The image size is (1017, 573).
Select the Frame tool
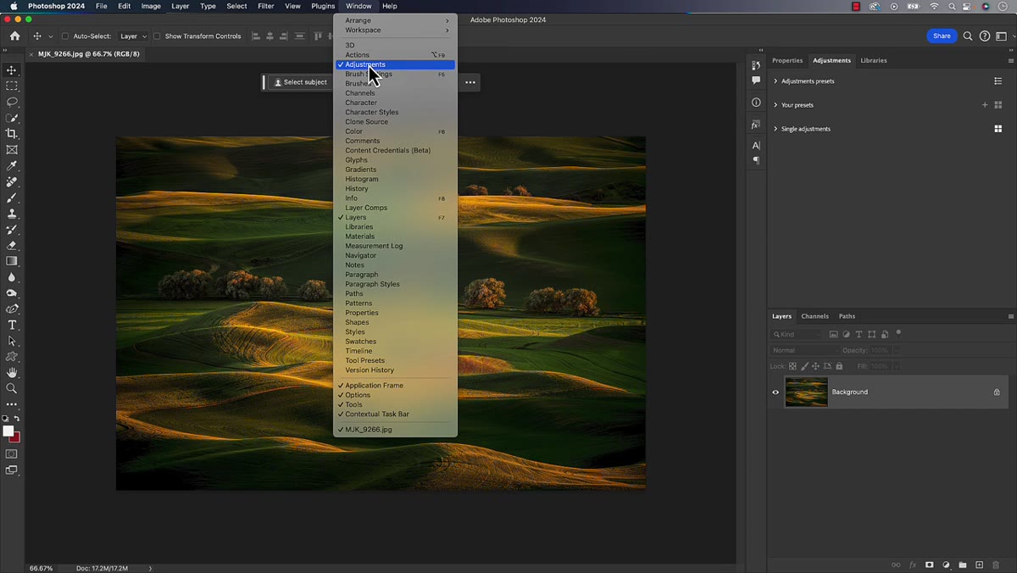point(12,150)
